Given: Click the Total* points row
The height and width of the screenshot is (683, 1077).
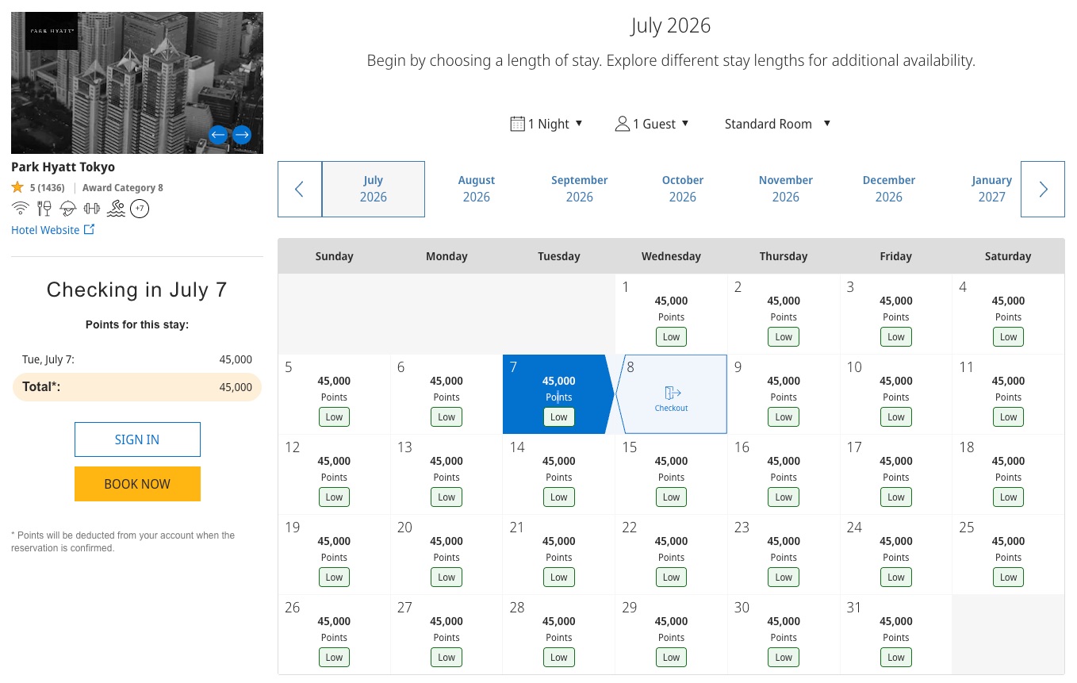Looking at the screenshot, I should pos(137,387).
